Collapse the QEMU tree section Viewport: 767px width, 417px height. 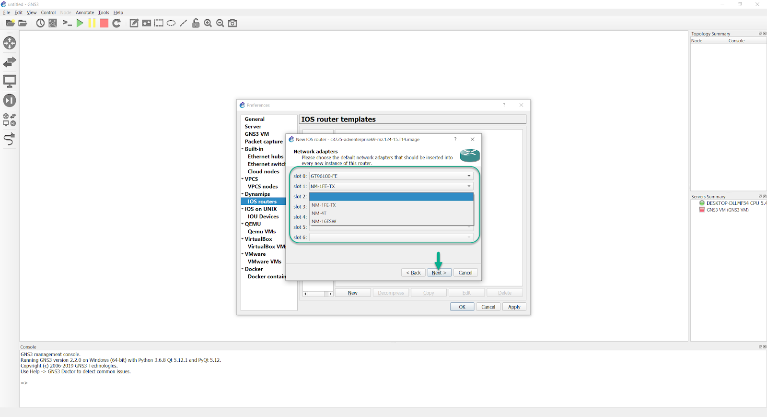(243, 224)
